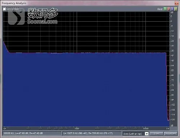Select the Area (Left on top) combo box
This screenshot has height=138, width=180.
135,134
